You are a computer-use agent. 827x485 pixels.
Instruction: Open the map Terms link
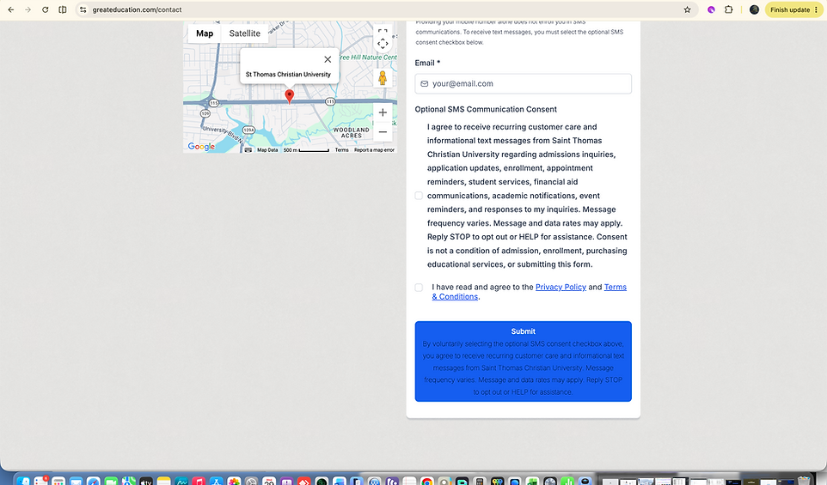pos(342,150)
